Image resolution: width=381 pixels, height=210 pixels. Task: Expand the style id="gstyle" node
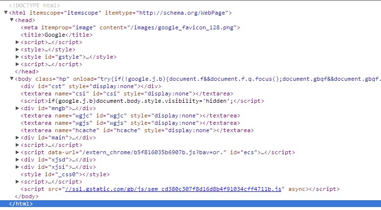click(x=17, y=57)
